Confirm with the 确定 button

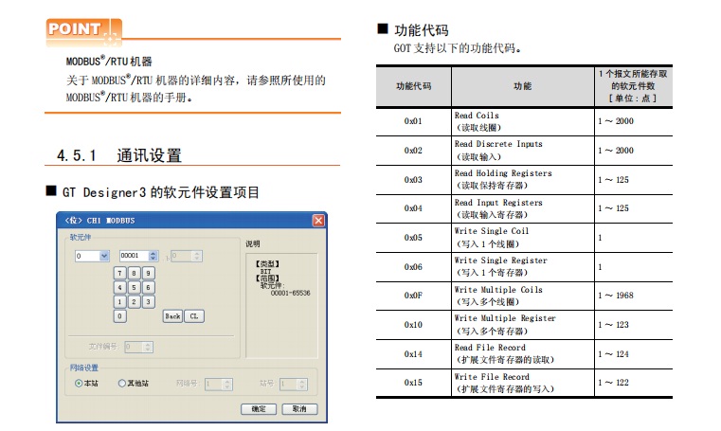(259, 409)
